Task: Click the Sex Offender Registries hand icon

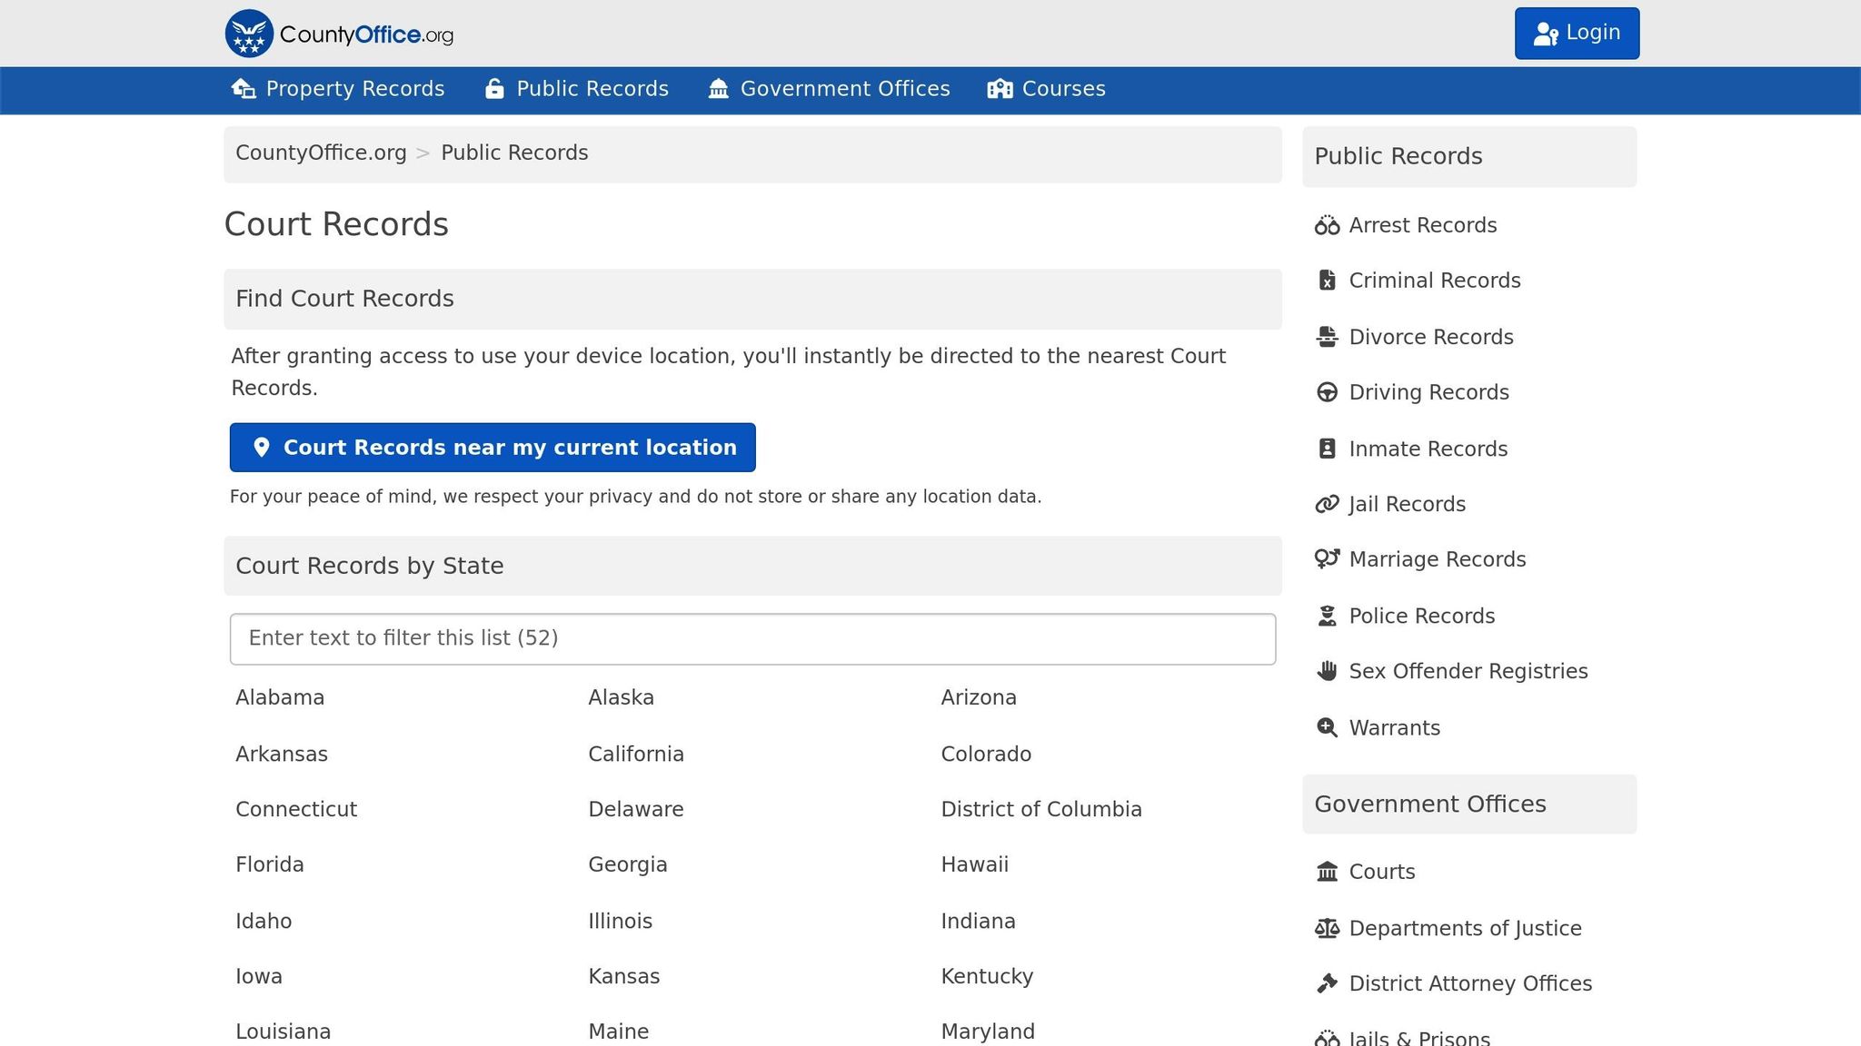Action: pos(1327,671)
